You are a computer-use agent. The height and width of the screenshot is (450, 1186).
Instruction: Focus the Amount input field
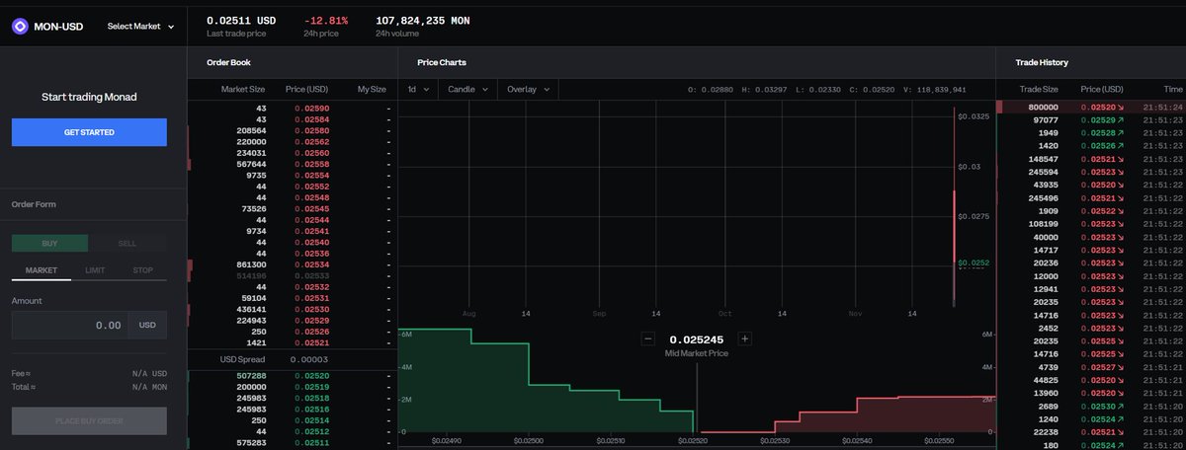(70, 325)
